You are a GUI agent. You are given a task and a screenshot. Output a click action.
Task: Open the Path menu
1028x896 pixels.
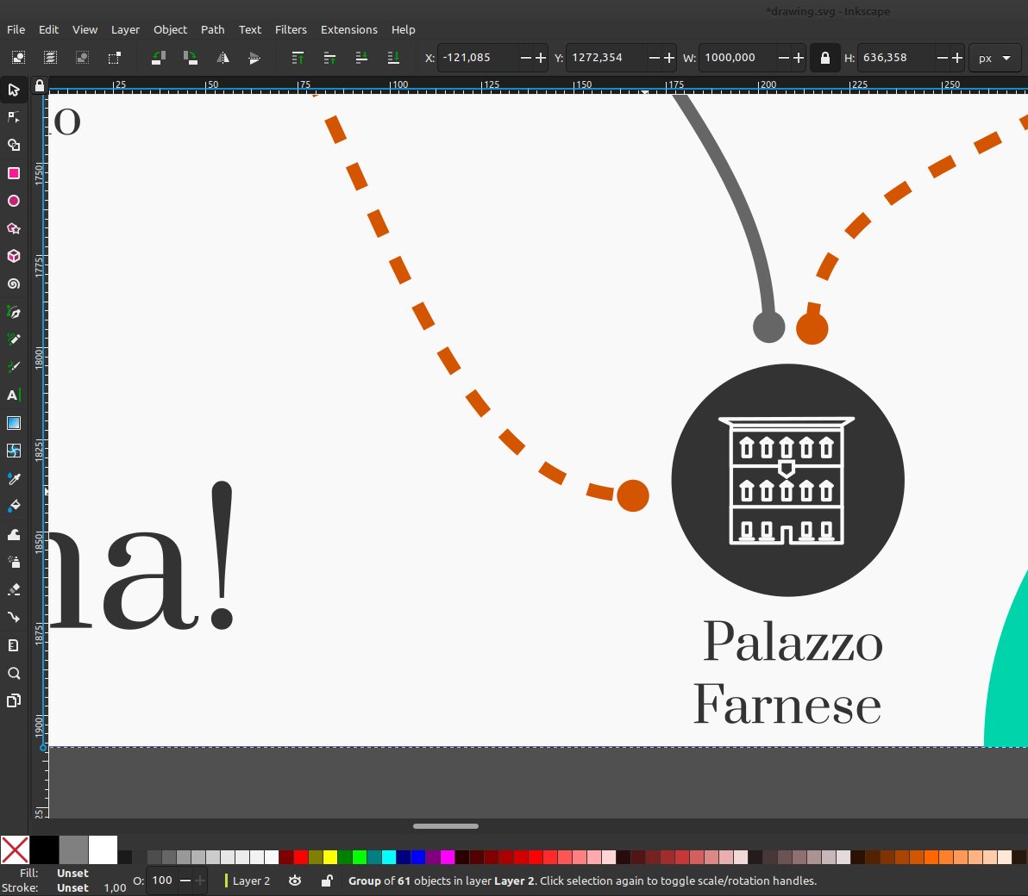click(212, 29)
